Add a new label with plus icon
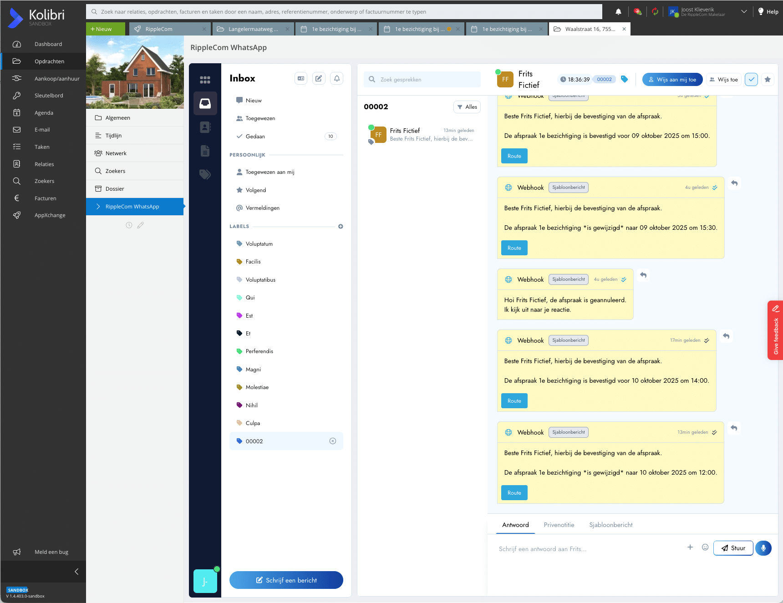The height and width of the screenshot is (603, 783). pyautogui.click(x=341, y=226)
